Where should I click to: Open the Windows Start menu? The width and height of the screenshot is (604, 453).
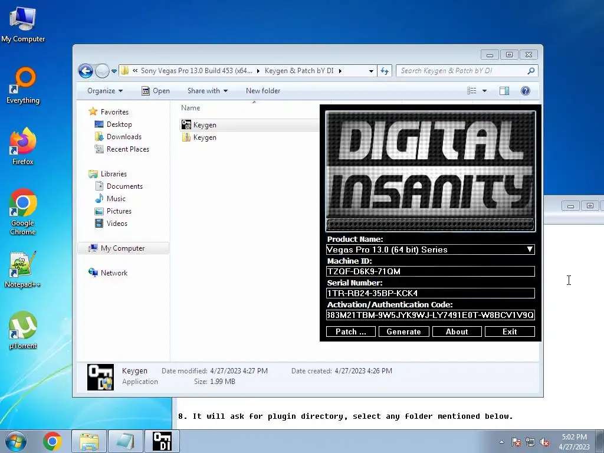(x=16, y=441)
